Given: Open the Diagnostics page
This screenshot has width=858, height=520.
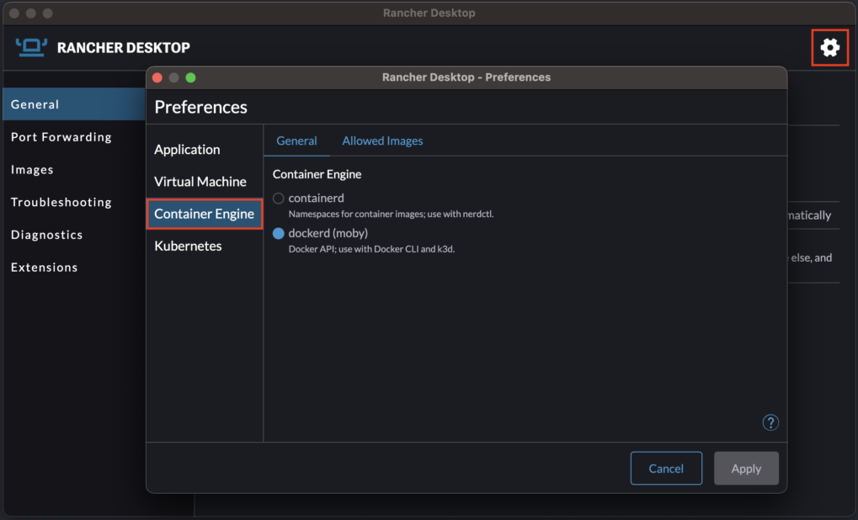Looking at the screenshot, I should 46,235.
